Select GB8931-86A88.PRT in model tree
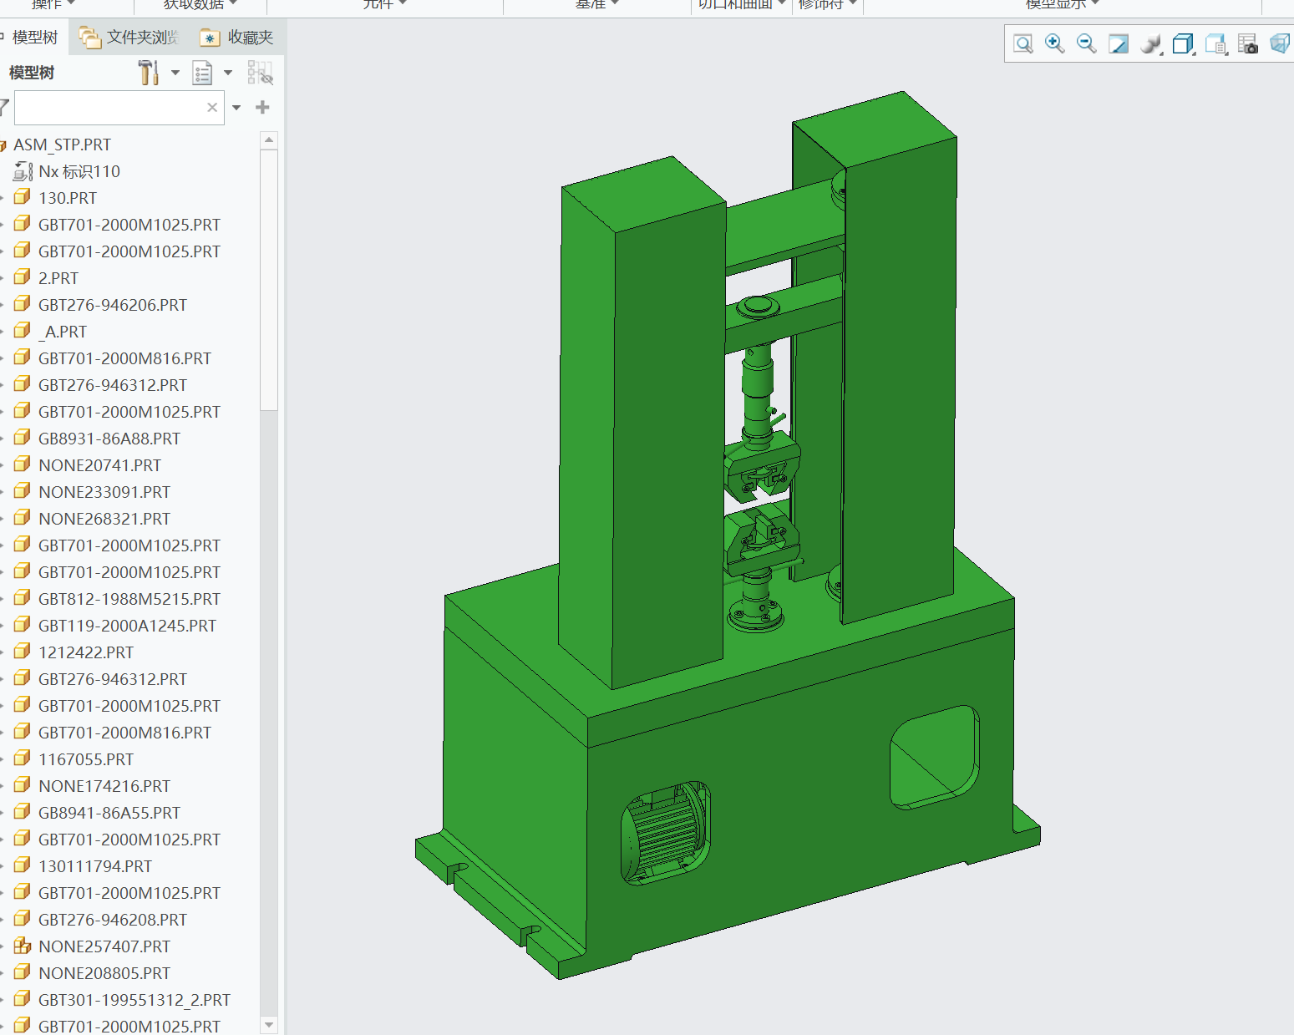Screen dimensions: 1294x1035 (x=109, y=439)
